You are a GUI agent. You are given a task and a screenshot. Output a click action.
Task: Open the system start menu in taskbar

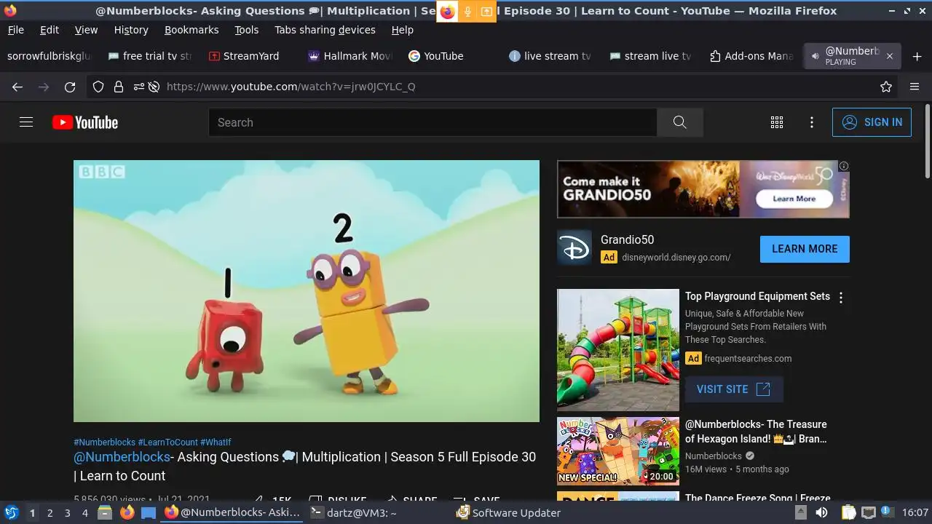coord(11,512)
